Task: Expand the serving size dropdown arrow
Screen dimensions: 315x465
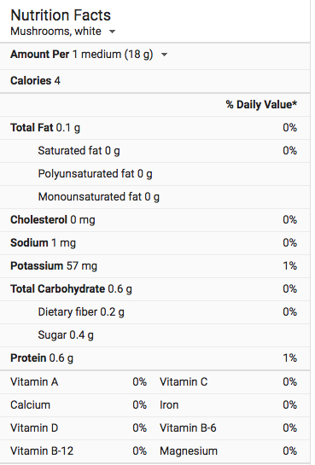Action: coord(164,55)
